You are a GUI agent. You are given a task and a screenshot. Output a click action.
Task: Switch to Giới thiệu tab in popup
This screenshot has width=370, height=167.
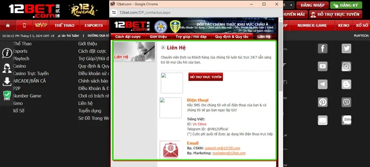point(158,37)
